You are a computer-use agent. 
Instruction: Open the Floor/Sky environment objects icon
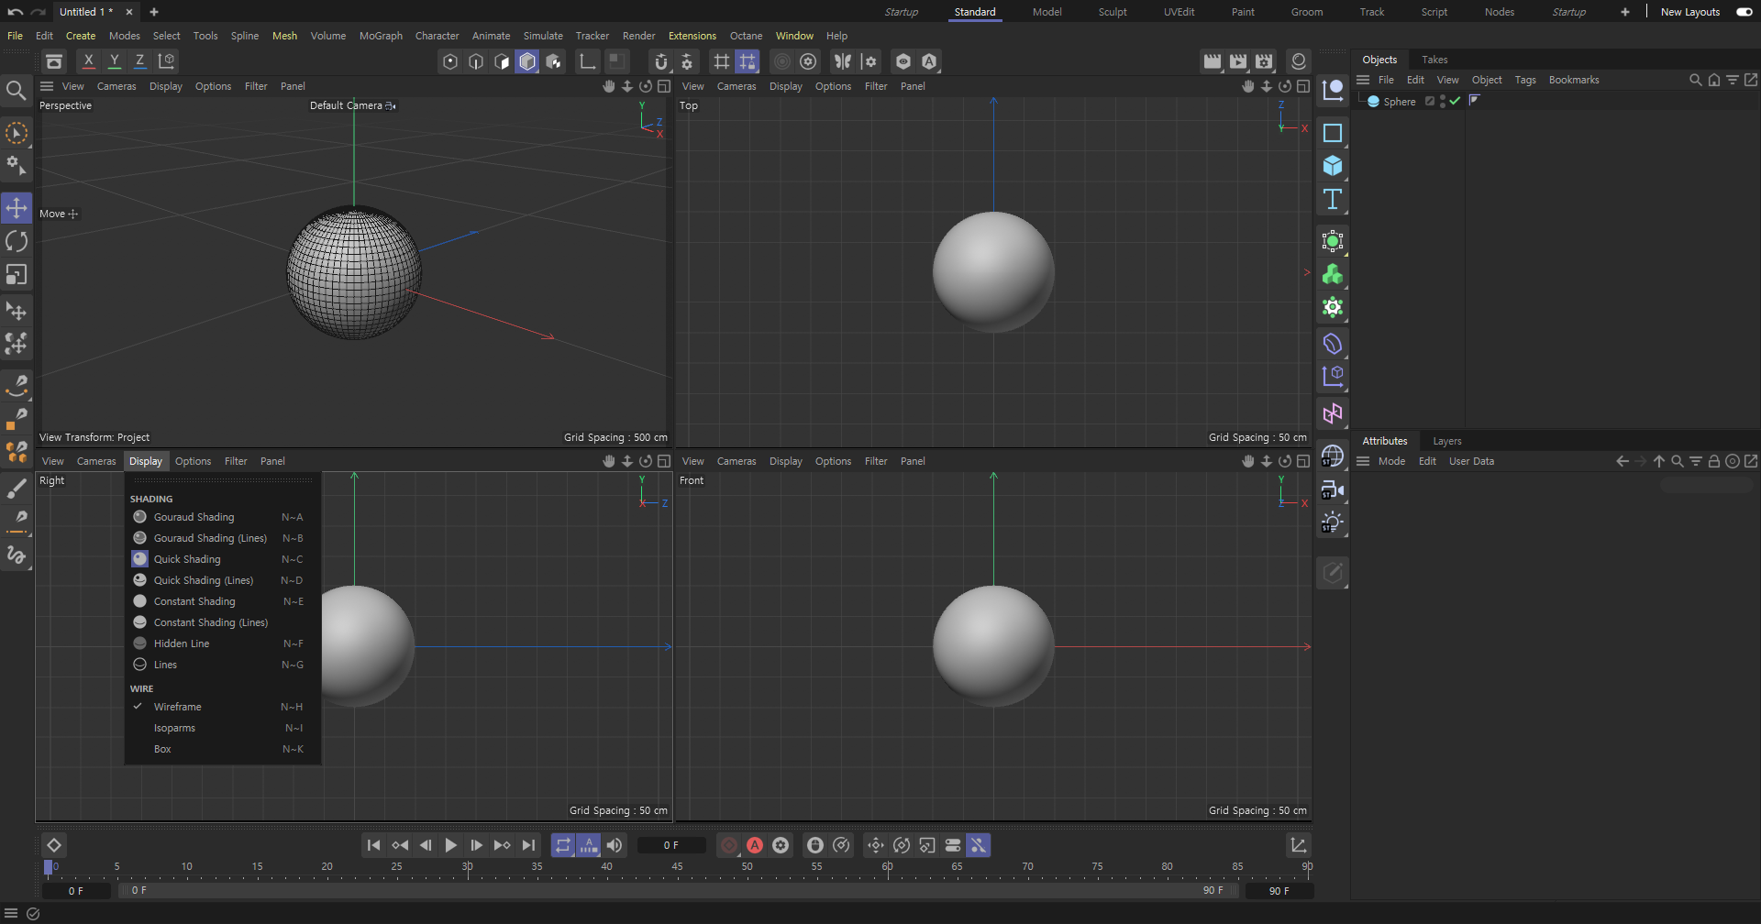(1333, 456)
